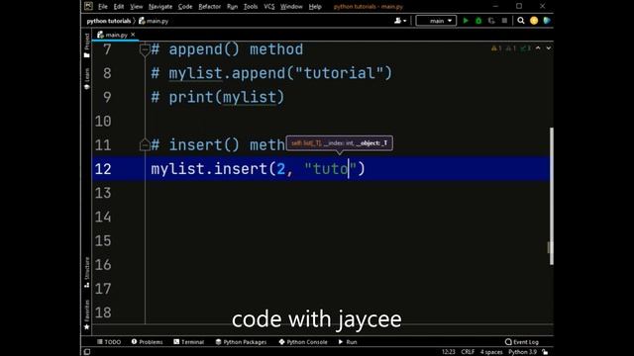Go to next highlighted error arrow
The image size is (634, 356).
[548, 48]
